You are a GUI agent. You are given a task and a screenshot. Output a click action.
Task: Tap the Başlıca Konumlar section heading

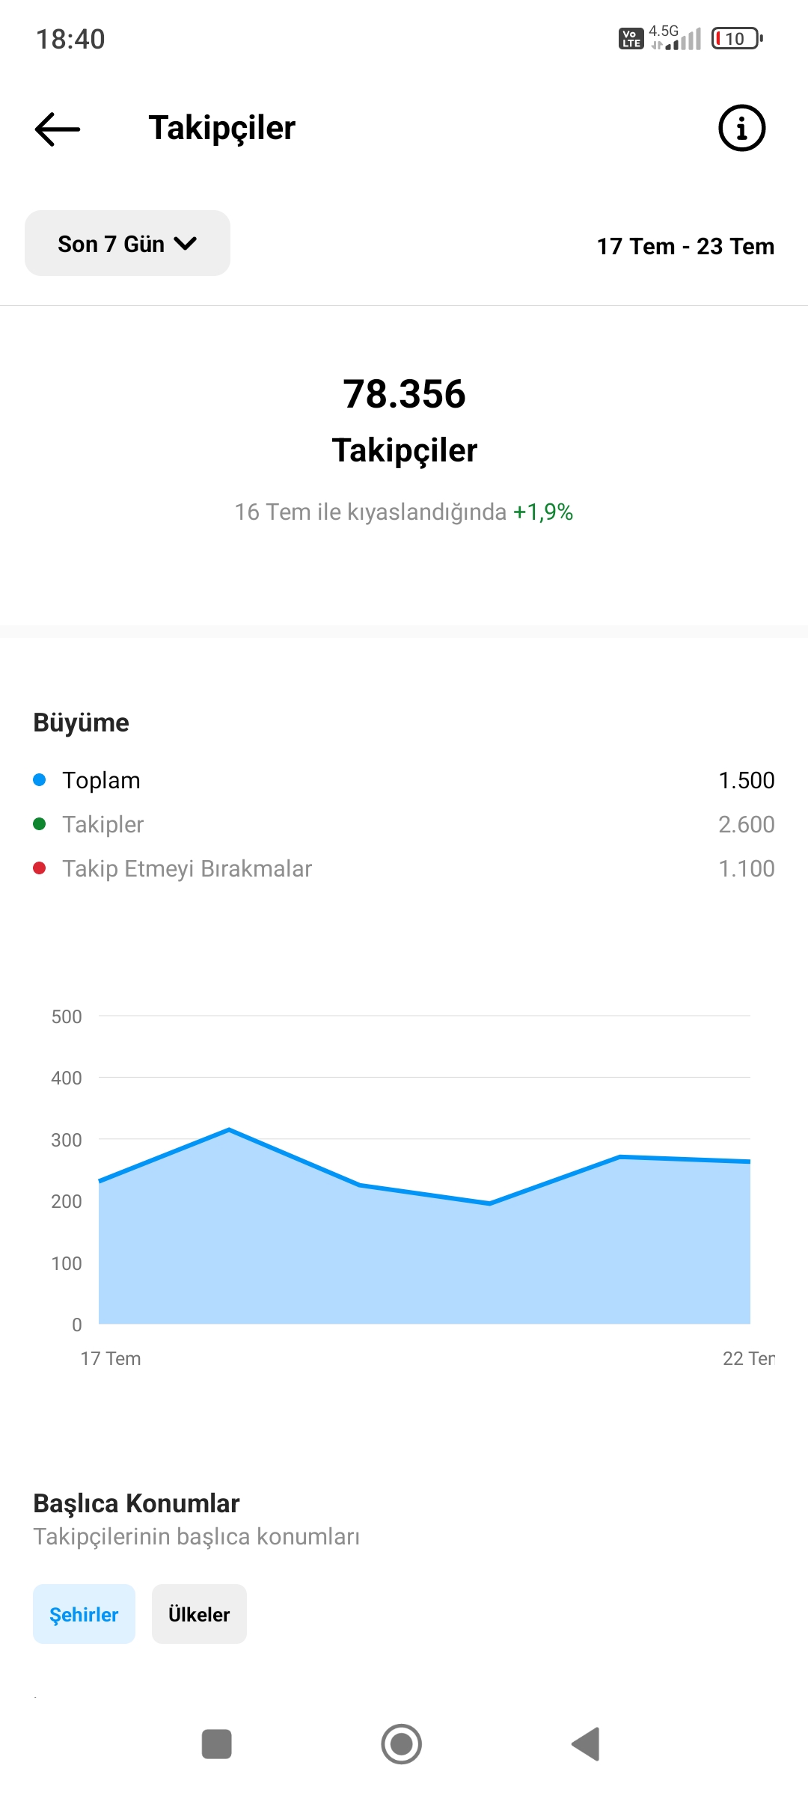pyautogui.click(x=136, y=1503)
